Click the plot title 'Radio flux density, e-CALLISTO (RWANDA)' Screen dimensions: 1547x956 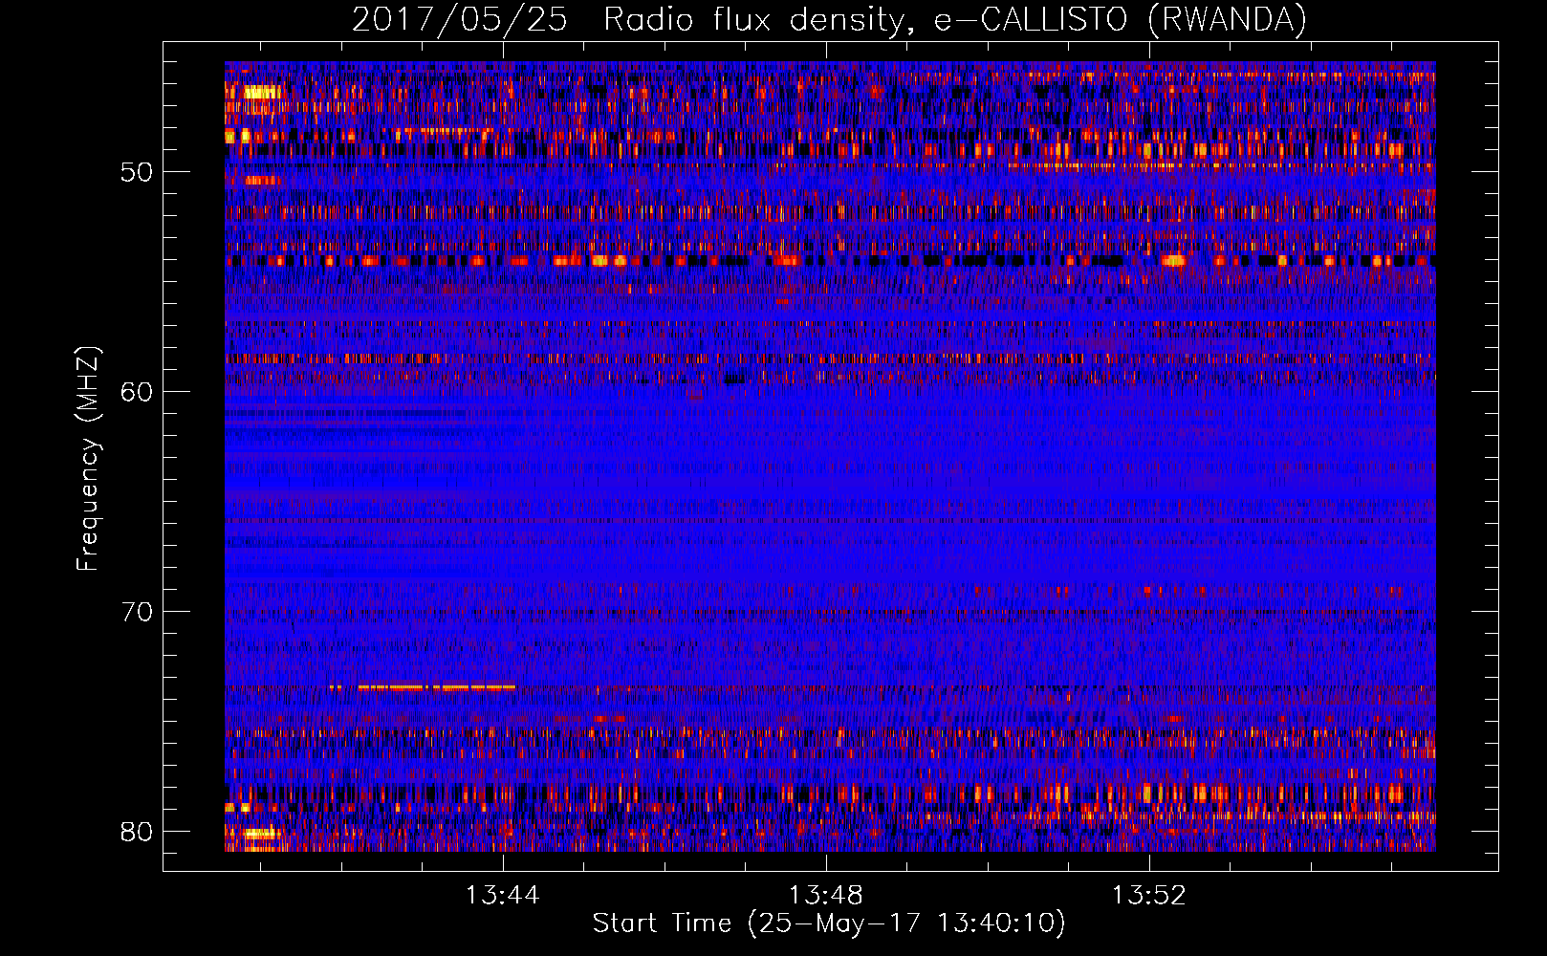pos(955,20)
